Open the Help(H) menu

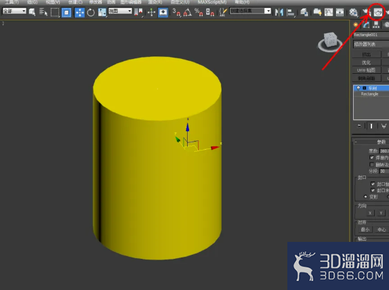(x=242, y=2)
